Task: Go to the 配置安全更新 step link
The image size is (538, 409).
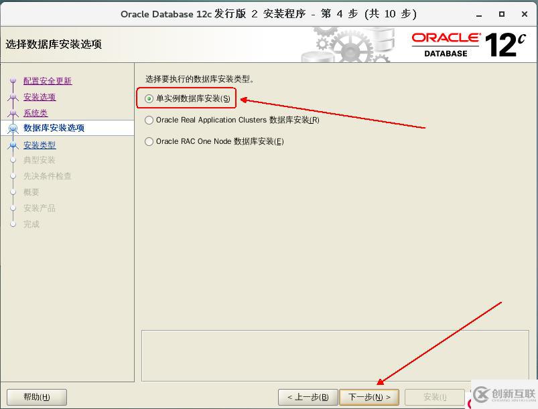Action: 48,81
